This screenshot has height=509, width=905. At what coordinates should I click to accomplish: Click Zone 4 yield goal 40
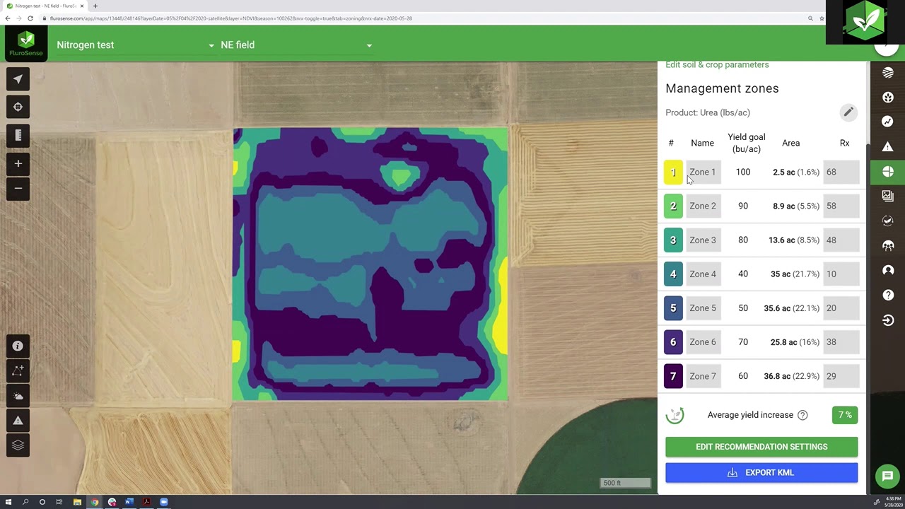click(x=743, y=274)
